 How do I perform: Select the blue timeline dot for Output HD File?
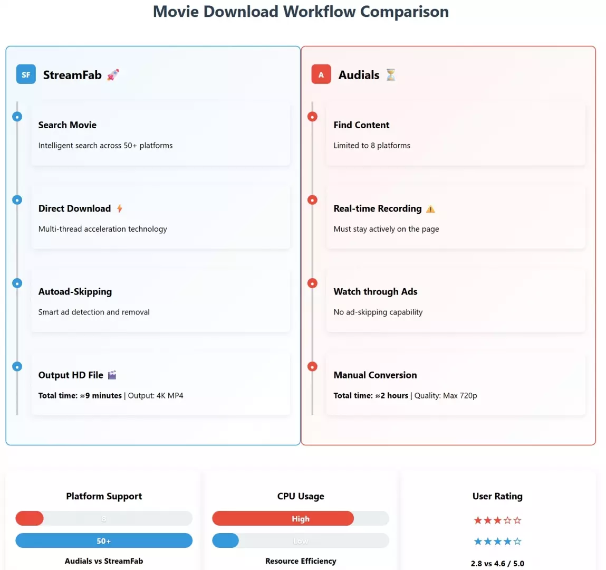pos(17,367)
